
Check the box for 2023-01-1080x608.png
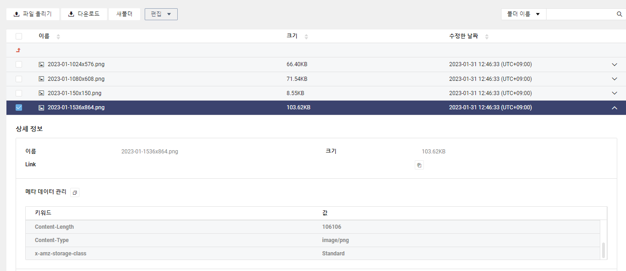click(19, 79)
